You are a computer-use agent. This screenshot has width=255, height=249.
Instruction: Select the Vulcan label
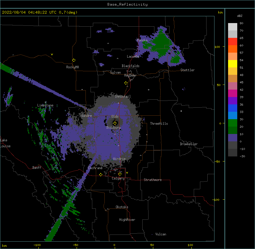pyautogui.click(x=161, y=234)
